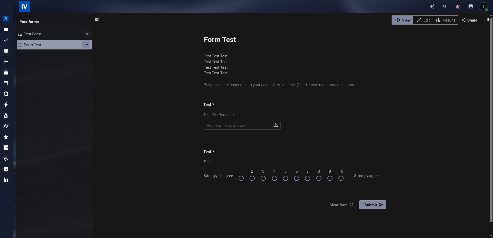Viewport: 493px width, 238px height.
Task: Click the Activity lightning bolt icon
Action: 6,105
